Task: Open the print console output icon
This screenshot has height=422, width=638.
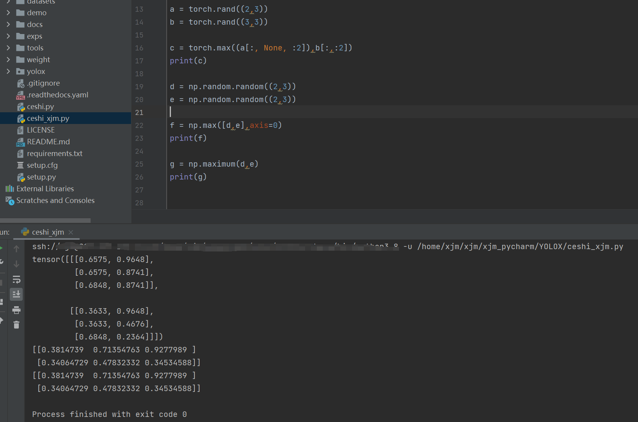Action: (16, 310)
